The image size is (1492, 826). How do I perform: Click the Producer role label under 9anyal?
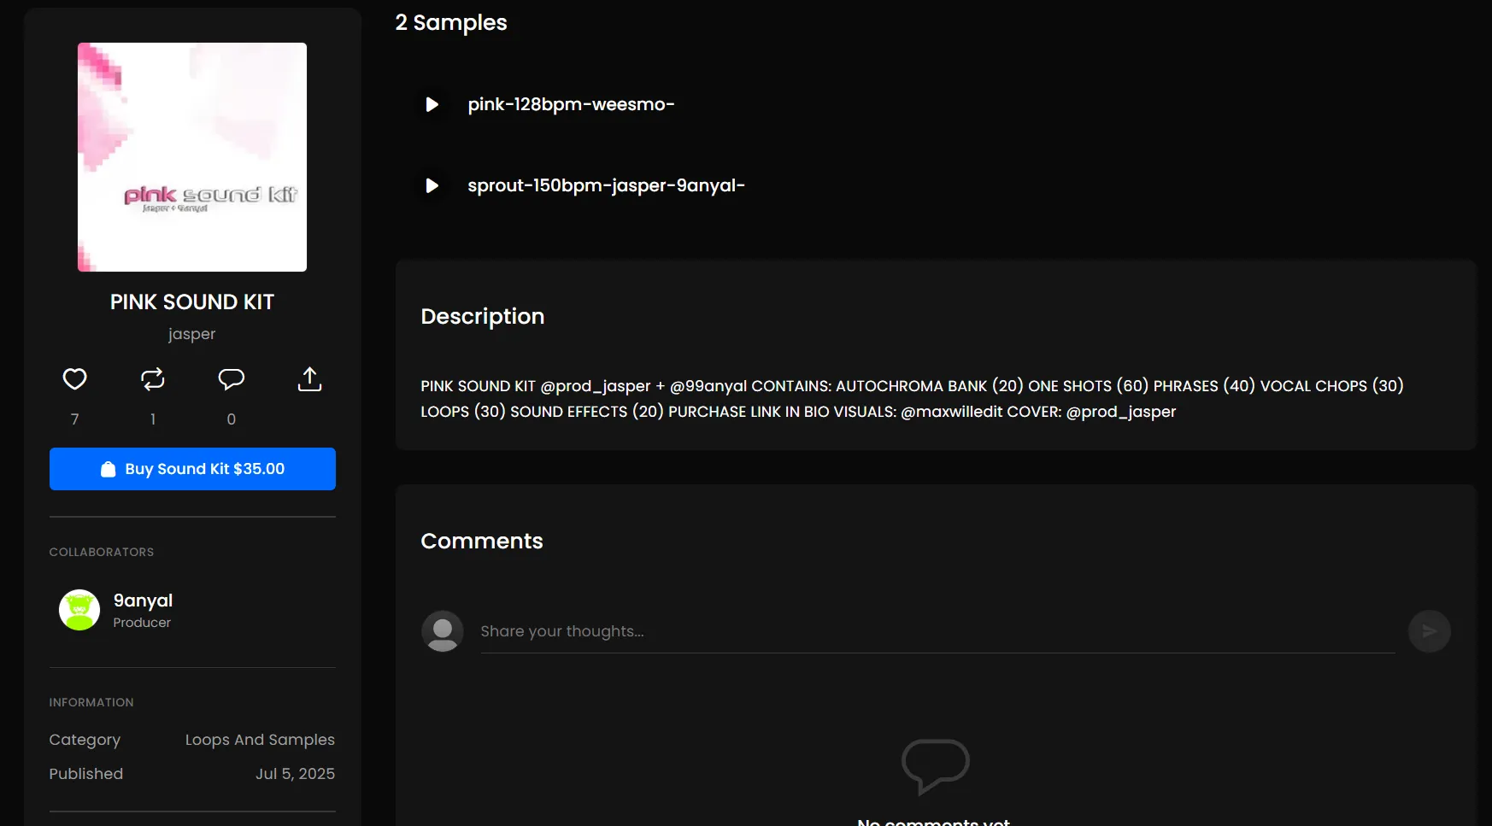tap(142, 623)
